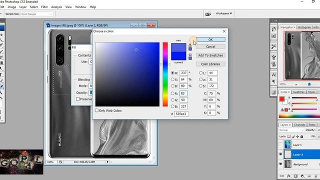Open the Character panel icon
Screen dimensions: 320x180
273,75
